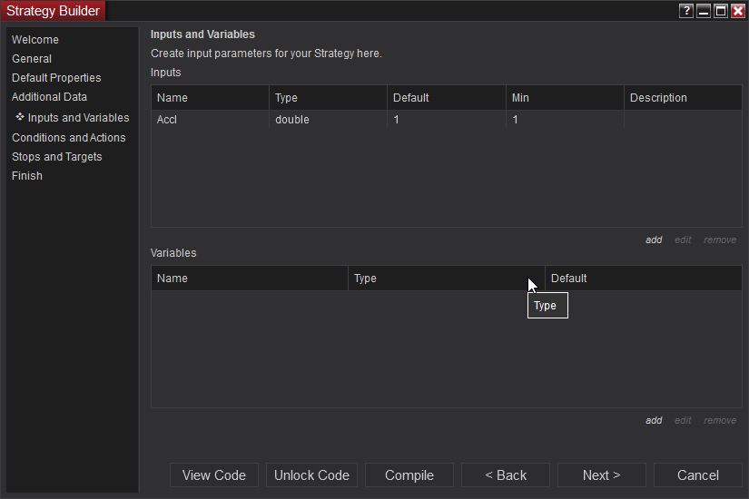
Task: Close the Strategy Builder window
Action: pos(737,11)
